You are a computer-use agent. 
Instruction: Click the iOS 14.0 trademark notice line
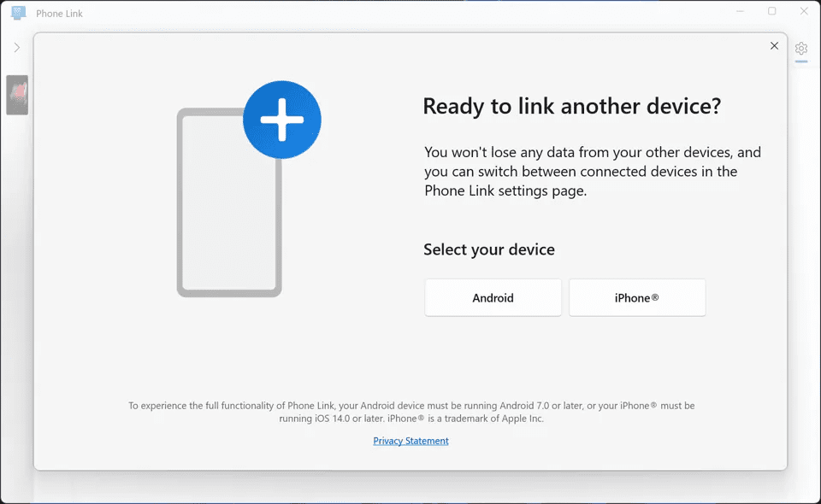[x=411, y=419]
